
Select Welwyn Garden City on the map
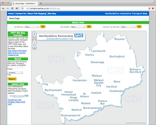99,83
